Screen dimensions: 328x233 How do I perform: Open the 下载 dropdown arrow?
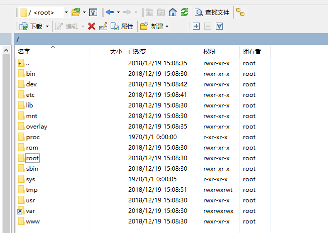coord(47,27)
